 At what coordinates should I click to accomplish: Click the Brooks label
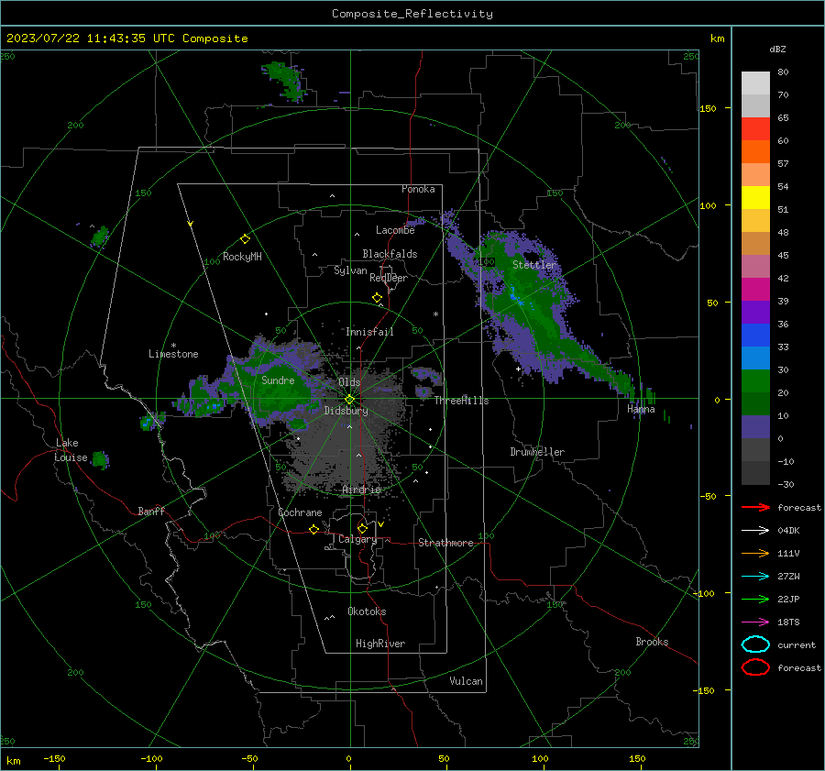coord(652,642)
